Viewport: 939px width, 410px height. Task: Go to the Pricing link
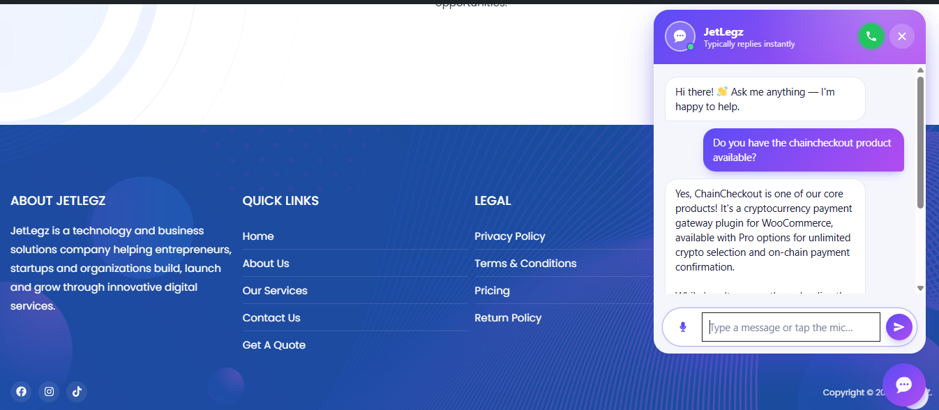coord(492,291)
